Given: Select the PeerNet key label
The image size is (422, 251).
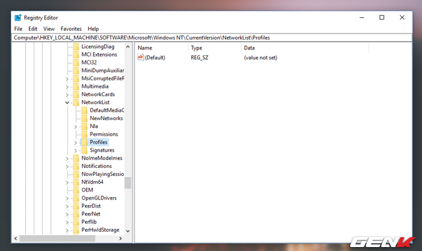Looking at the screenshot, I should click(x=91, y=214).
